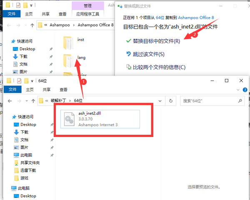Minimize the 64位 window
The width and height of the screenshot is (250, 200).
coord(212,81)
